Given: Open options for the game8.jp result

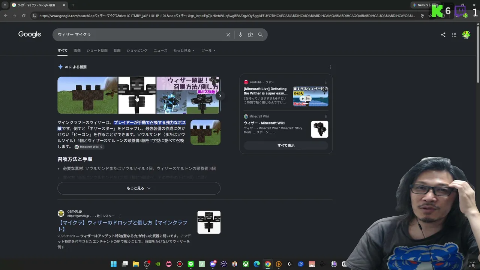Looking at the screenshot, I should coord(120,216).
